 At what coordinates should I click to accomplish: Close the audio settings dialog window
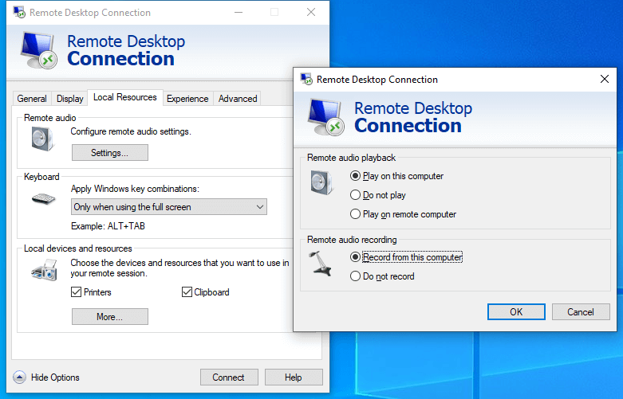tap(605, 80)
